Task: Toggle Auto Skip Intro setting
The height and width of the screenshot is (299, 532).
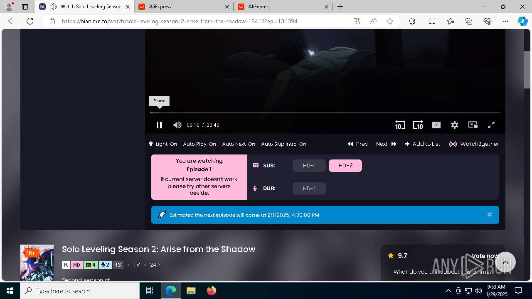Action: (283, 144)
